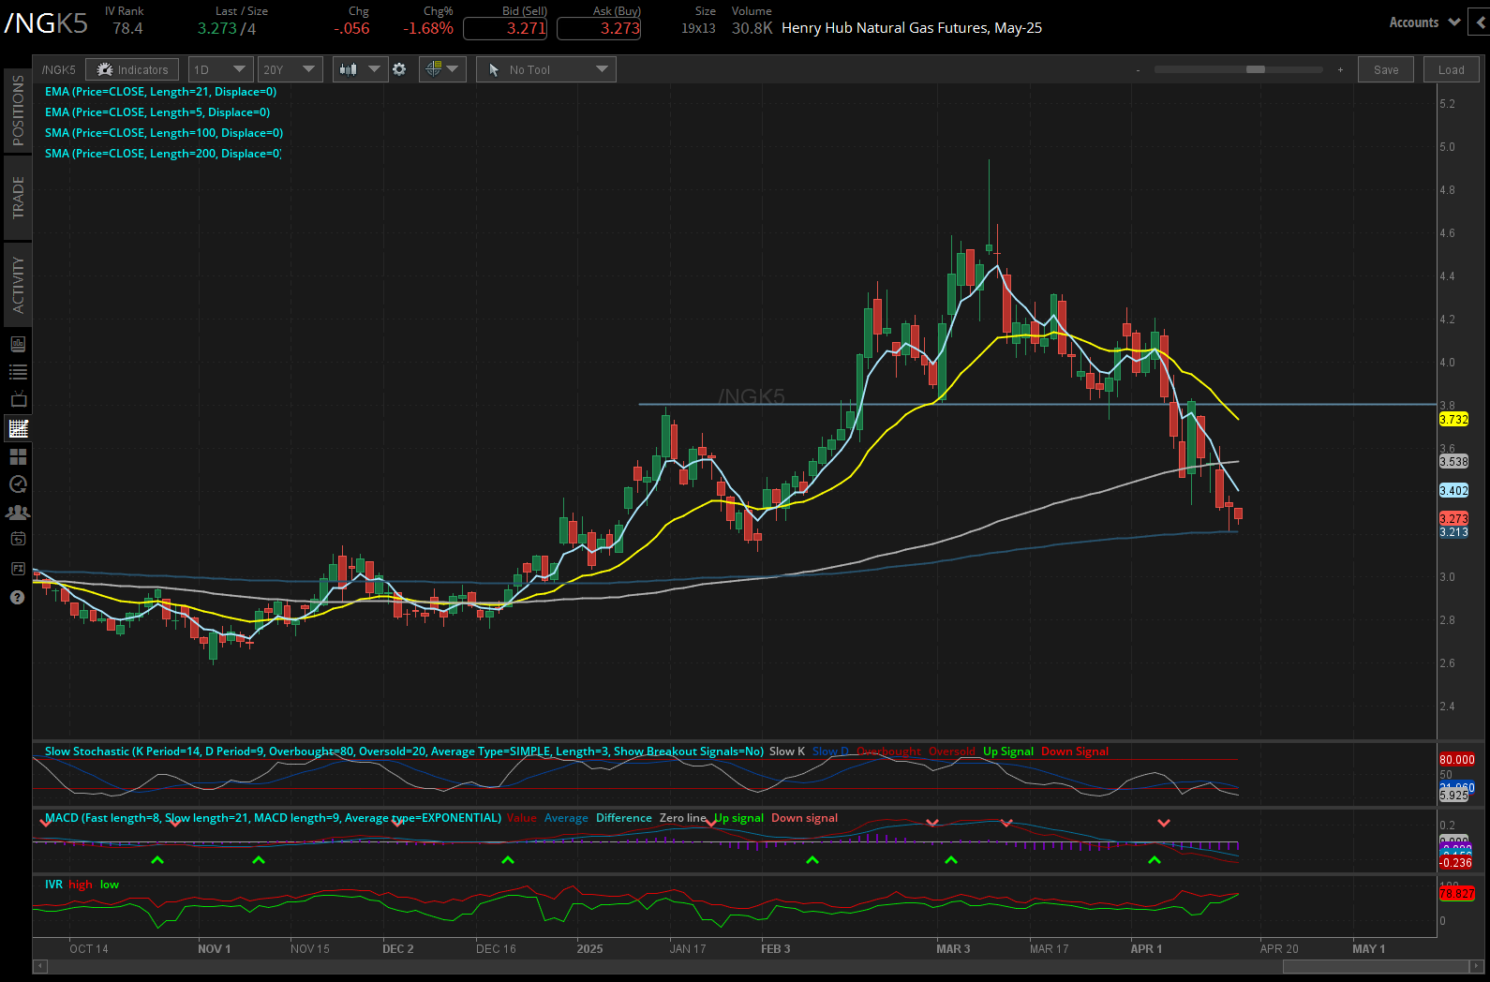Open the people community icon in sidebar
The width and height of the screenshot is (1490, 982).
pyautogui.click(x=18, y=513)
